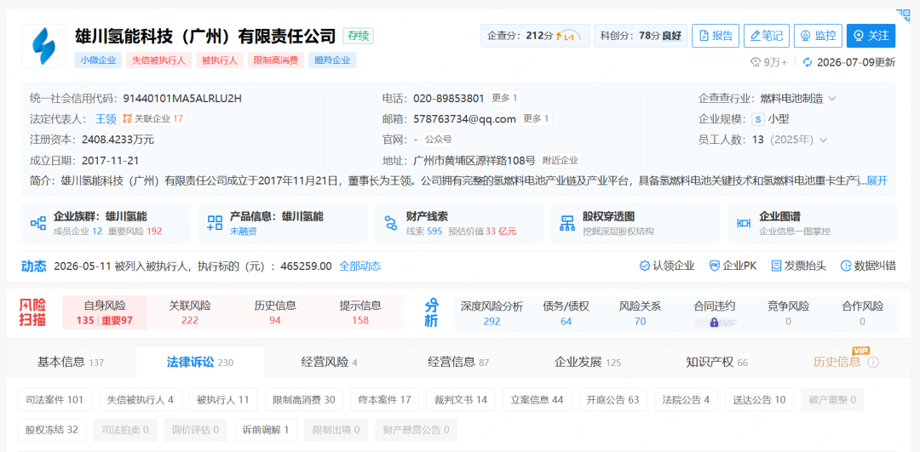920x452 pixels.
Task: Click the refresh icon beside 2026-07-09更新
Action: click(808, 61)
